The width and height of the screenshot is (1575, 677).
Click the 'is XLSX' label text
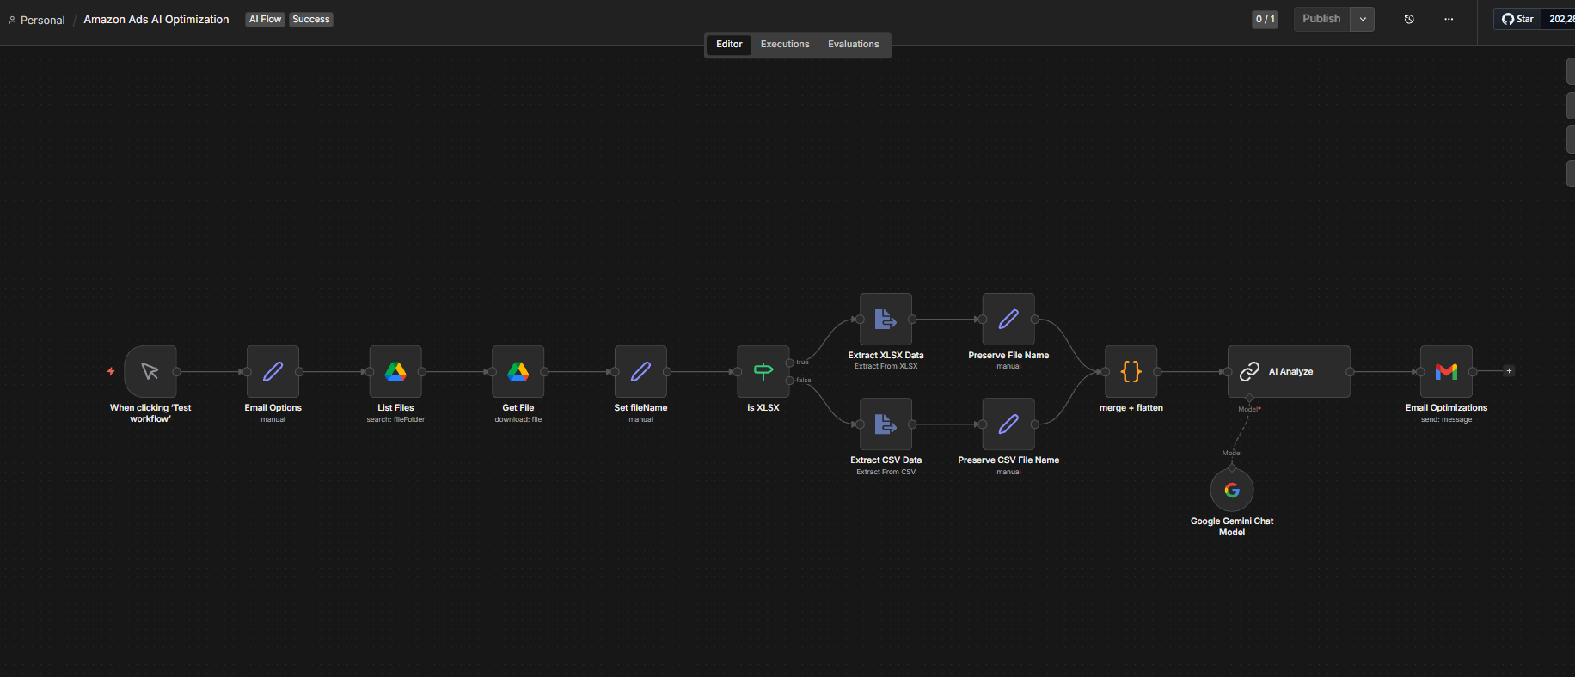pyautogui.click(x=763, y=408)
